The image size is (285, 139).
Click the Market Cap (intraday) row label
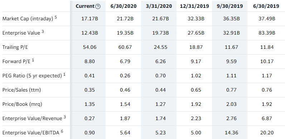click(28, 19)
